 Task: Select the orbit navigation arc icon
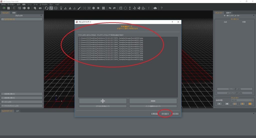click(46, 8)
